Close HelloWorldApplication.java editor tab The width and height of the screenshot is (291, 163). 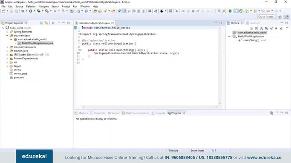coord(112,23)
